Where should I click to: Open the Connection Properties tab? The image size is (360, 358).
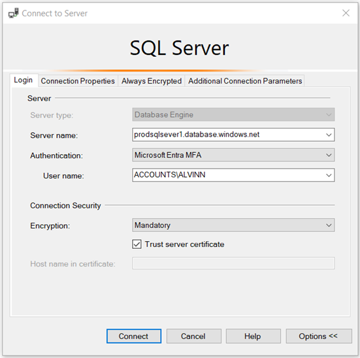click(x=78, y=81)
